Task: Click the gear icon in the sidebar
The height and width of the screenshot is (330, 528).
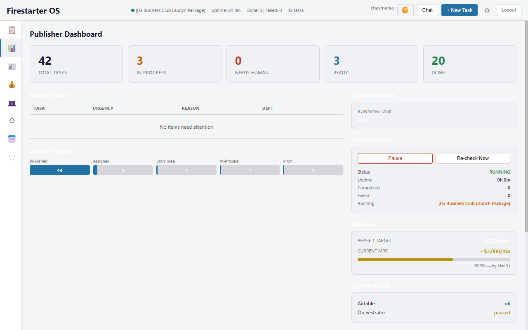Action: pyautogui.click(x=12, y=121)
